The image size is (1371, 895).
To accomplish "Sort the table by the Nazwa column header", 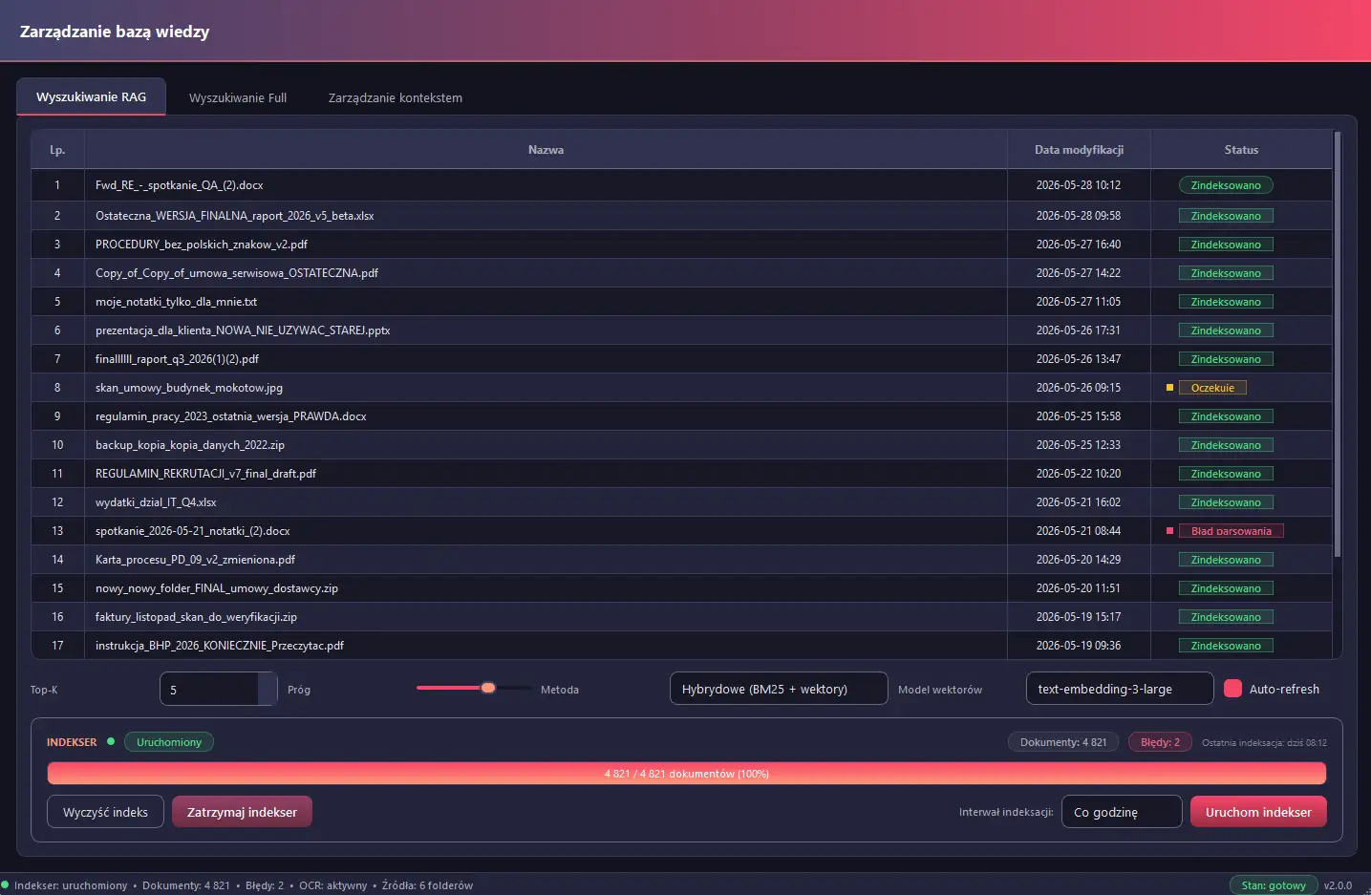I will pos(546,150).
